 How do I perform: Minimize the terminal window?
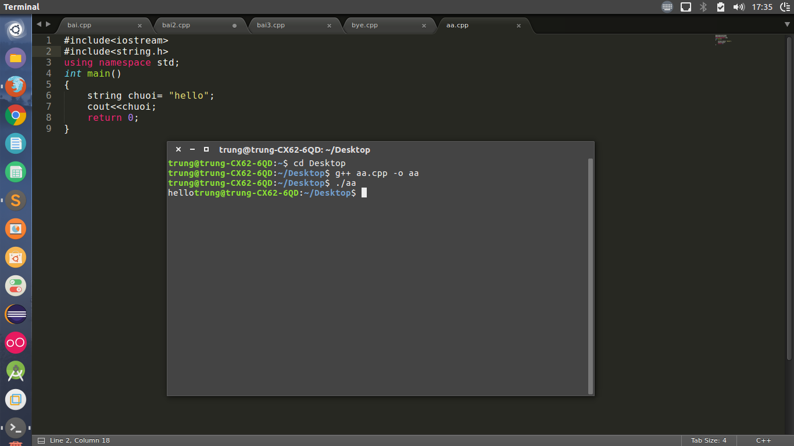[x=192, y=149]
